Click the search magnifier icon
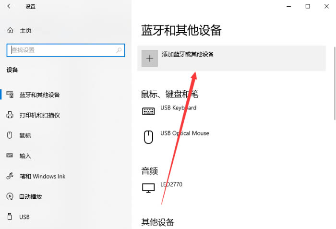Image resolution: width=336 pixels, height=229 pixels. pyautogui.click(x=119, y=50)
